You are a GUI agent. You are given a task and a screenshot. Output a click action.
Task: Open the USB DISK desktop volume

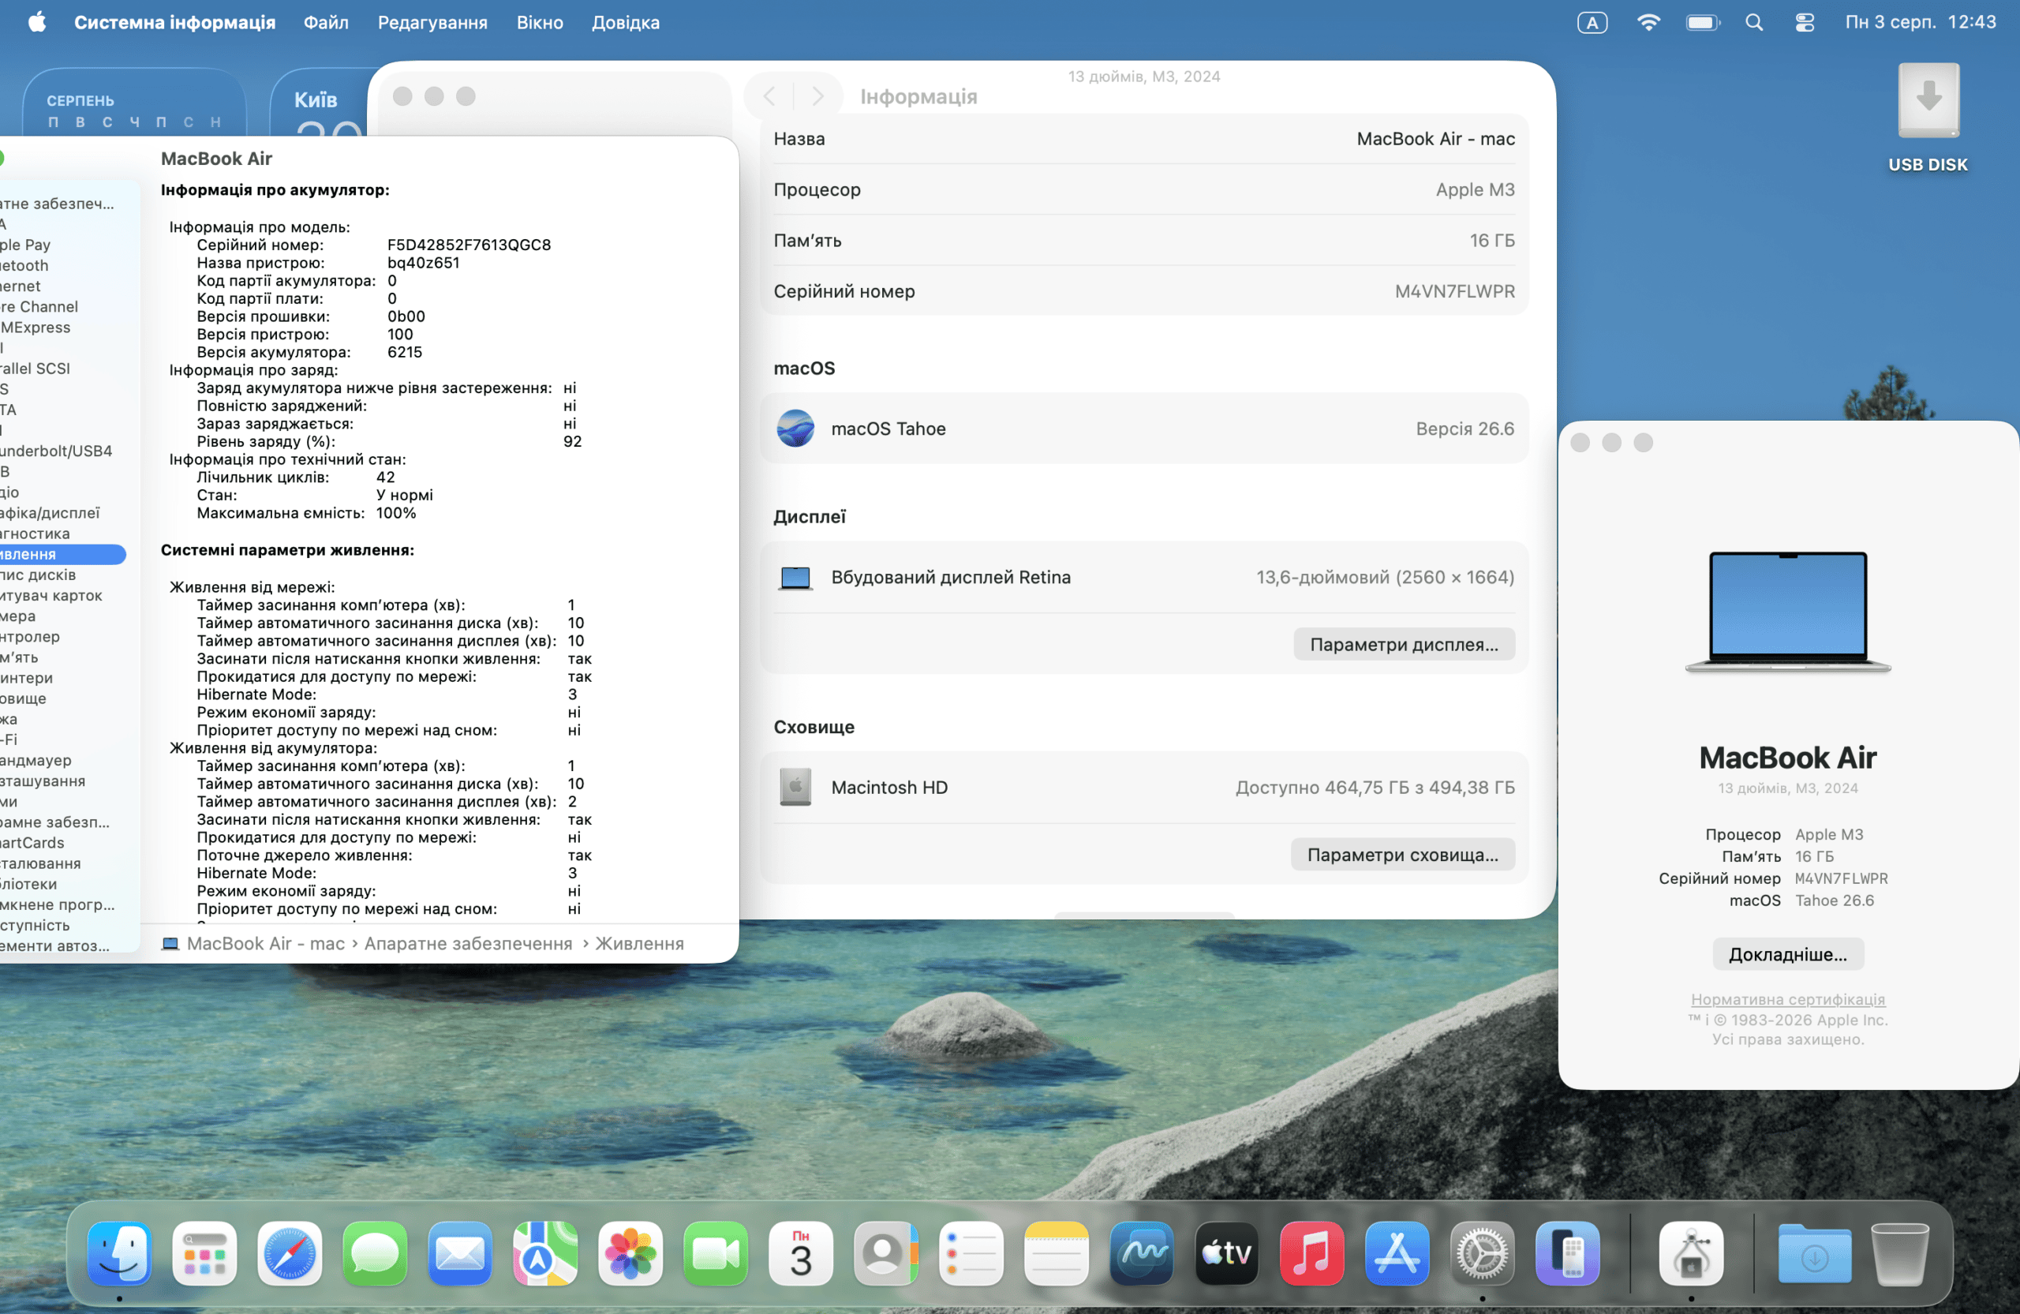coord(1928,117)
